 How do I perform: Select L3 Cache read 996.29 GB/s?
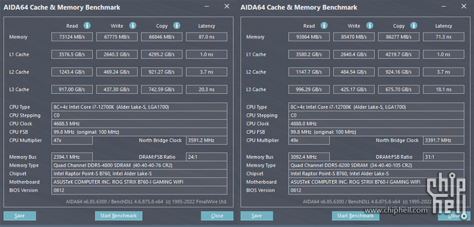pyautogui.click(x=309, y=90)
